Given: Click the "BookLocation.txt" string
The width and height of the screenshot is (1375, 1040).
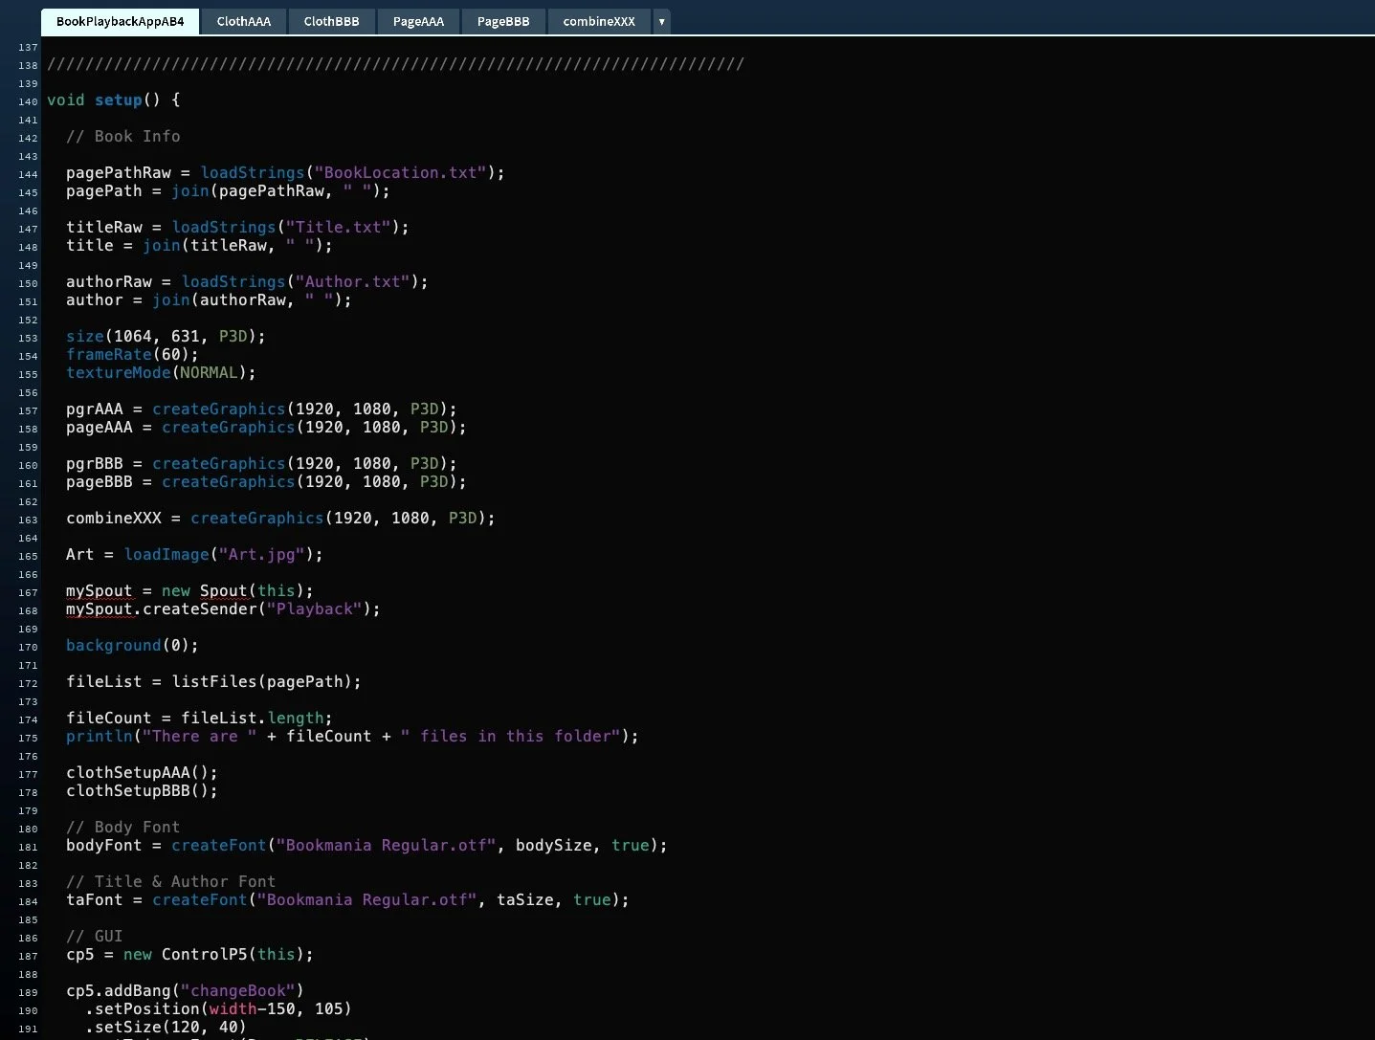Looking at the screenshot, I should point(400,172).
